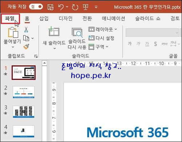Image resolution: width=182 pixels, height=142 pixels.
Task: Open the 레이아웃 (Layout) dropdown
Action: point(103,29)
